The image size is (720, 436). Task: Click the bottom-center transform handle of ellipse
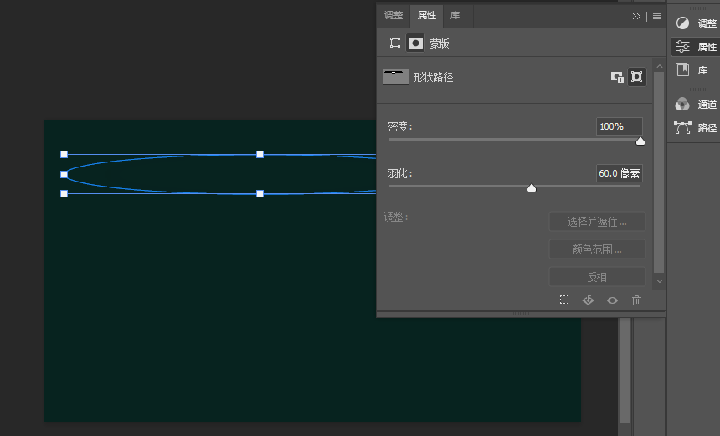click(260, 193)
